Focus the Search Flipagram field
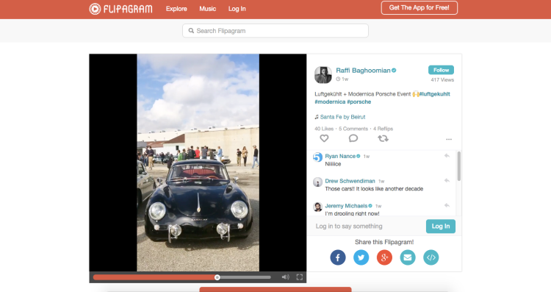 275,31
